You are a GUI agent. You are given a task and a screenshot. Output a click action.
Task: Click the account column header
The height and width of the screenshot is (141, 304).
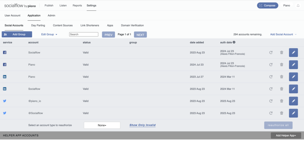click(x=33, y=42)
